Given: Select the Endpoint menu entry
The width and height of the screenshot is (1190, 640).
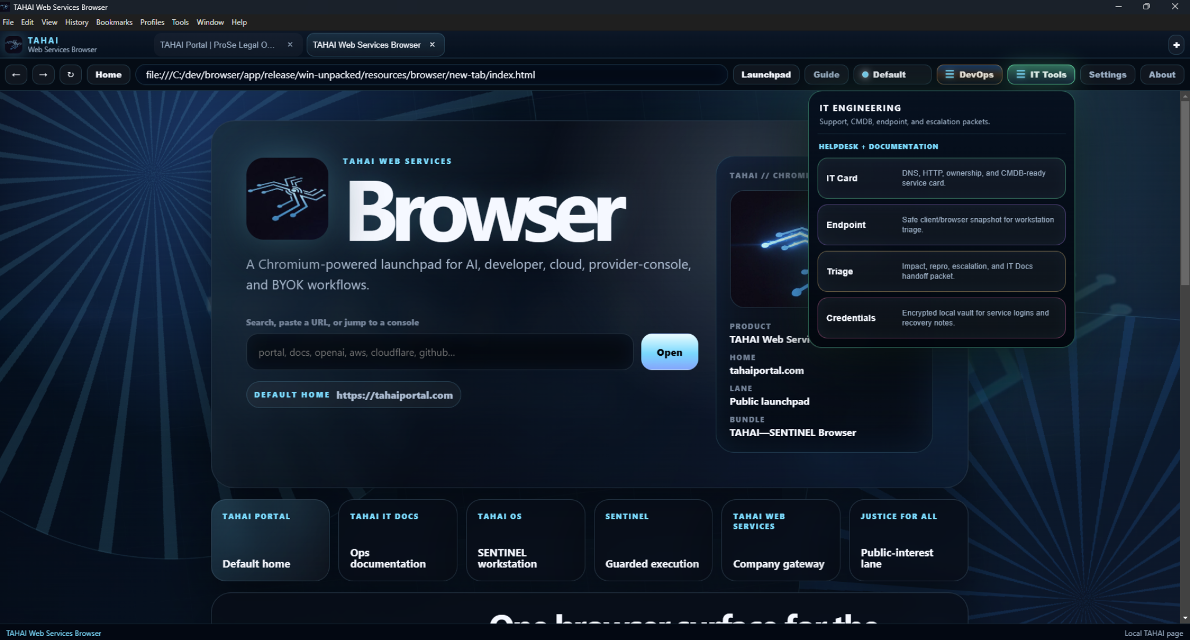Looking at the screenshot, I should [x=941, y=224].
